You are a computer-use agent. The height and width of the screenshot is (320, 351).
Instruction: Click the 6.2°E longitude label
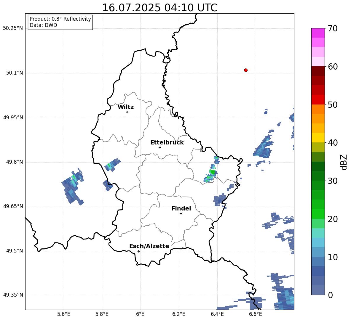[179, 314]
